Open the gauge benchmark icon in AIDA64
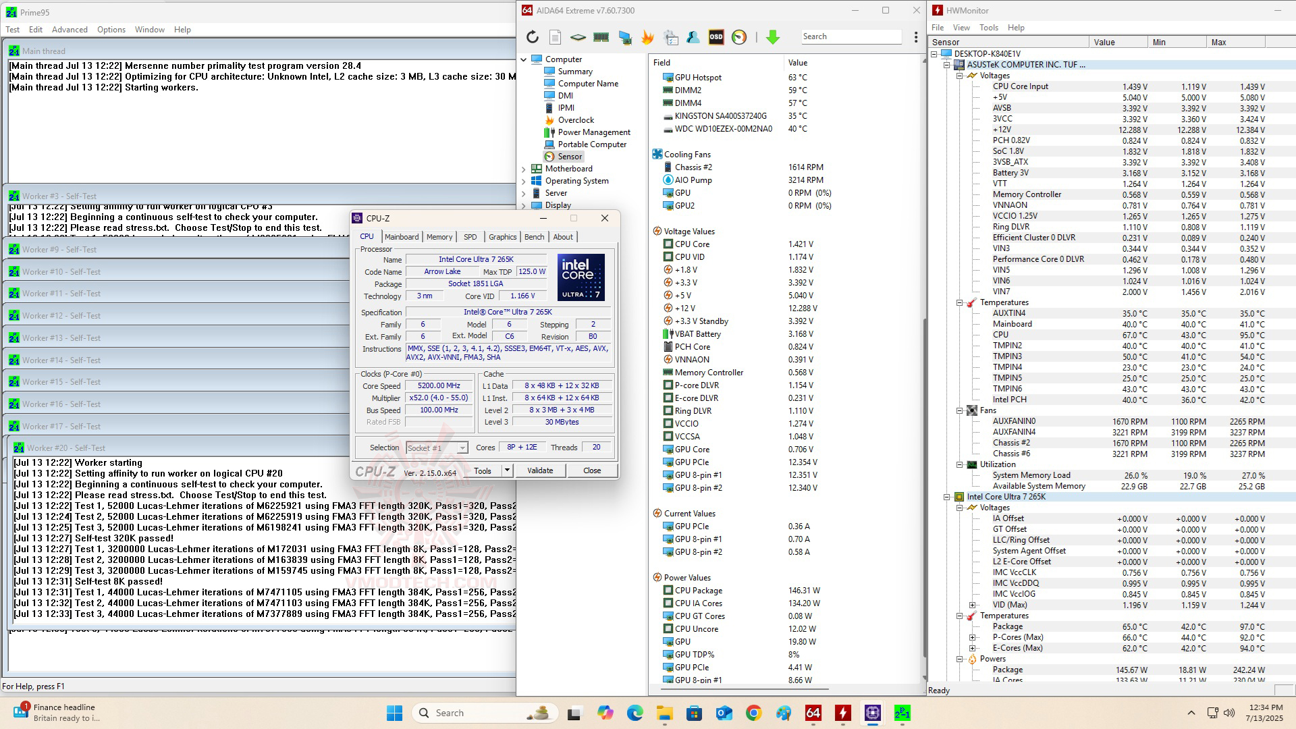This screenshot has height=729, width=1296. click(739, 37)
